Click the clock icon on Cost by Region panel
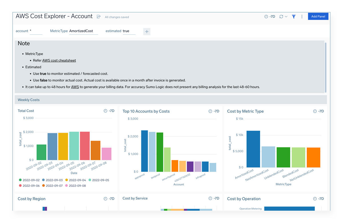Viewport: 343px width, 223px height. [x=105, y=199]
